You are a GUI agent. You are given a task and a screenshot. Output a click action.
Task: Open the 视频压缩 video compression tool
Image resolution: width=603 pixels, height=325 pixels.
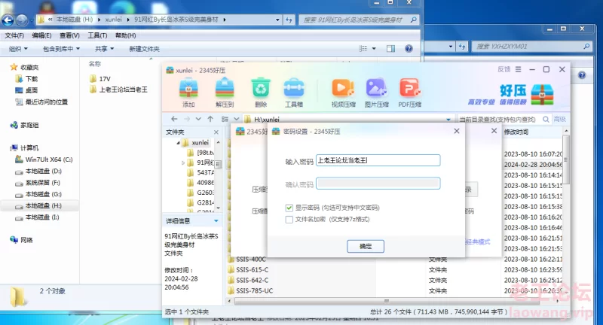343,93
